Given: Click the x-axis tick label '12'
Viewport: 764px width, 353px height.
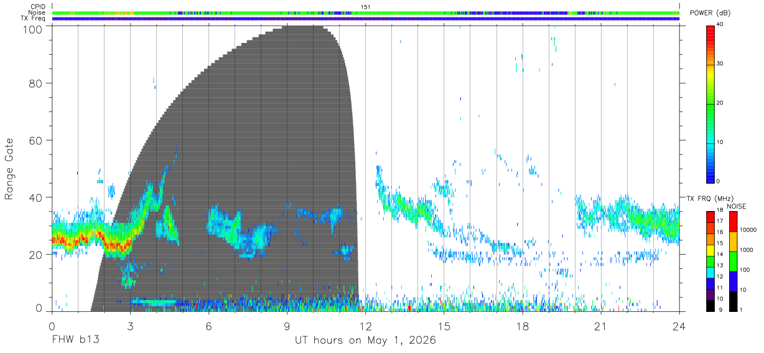Looking at the screenshot, I should [x=365, y=326].
